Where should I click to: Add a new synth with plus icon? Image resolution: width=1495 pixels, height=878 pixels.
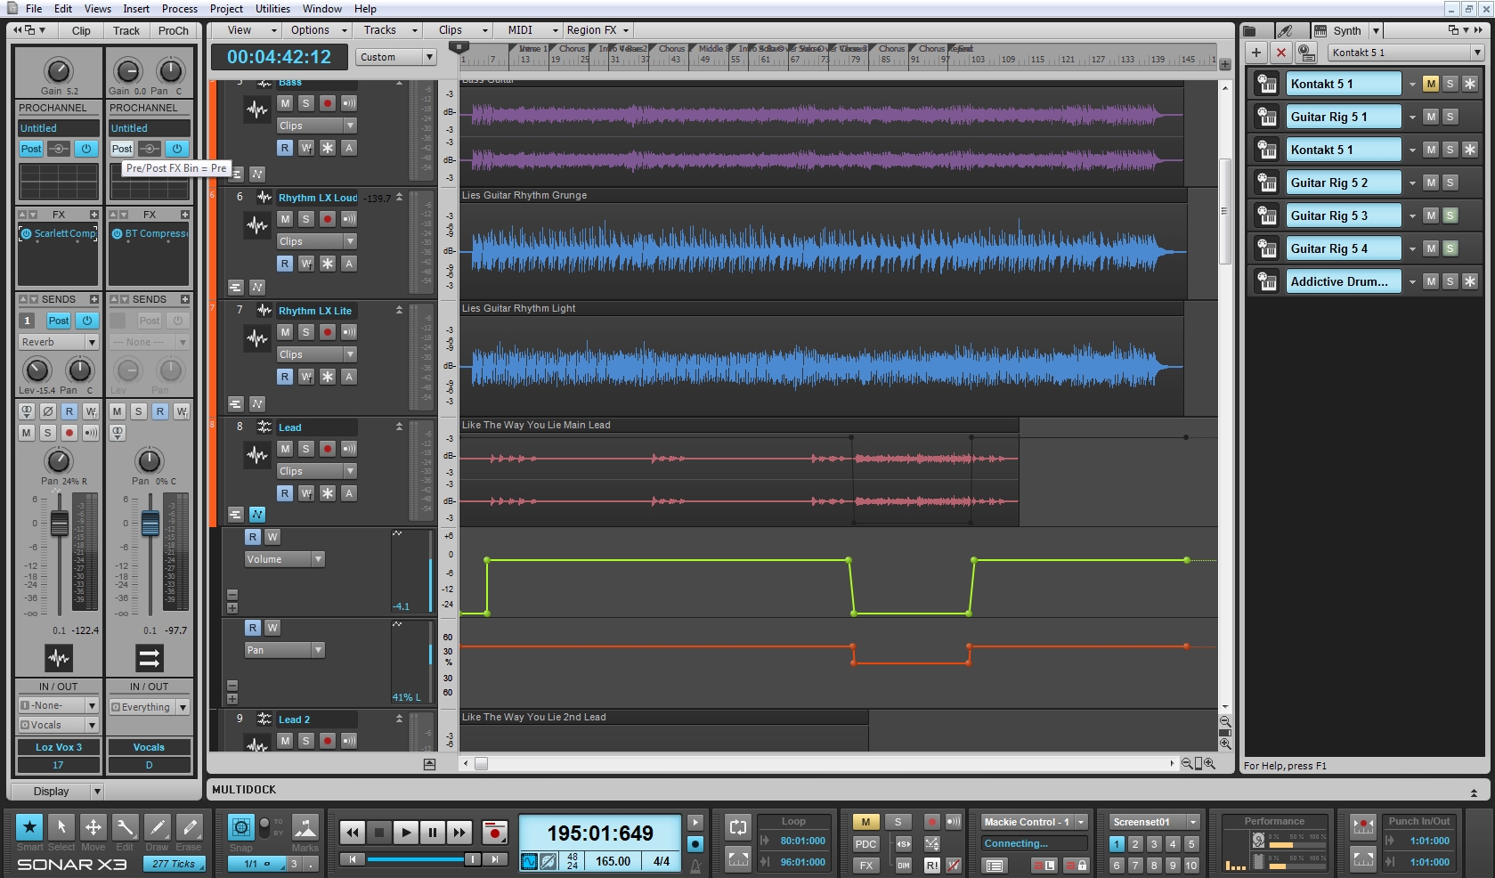(1256, 53)
